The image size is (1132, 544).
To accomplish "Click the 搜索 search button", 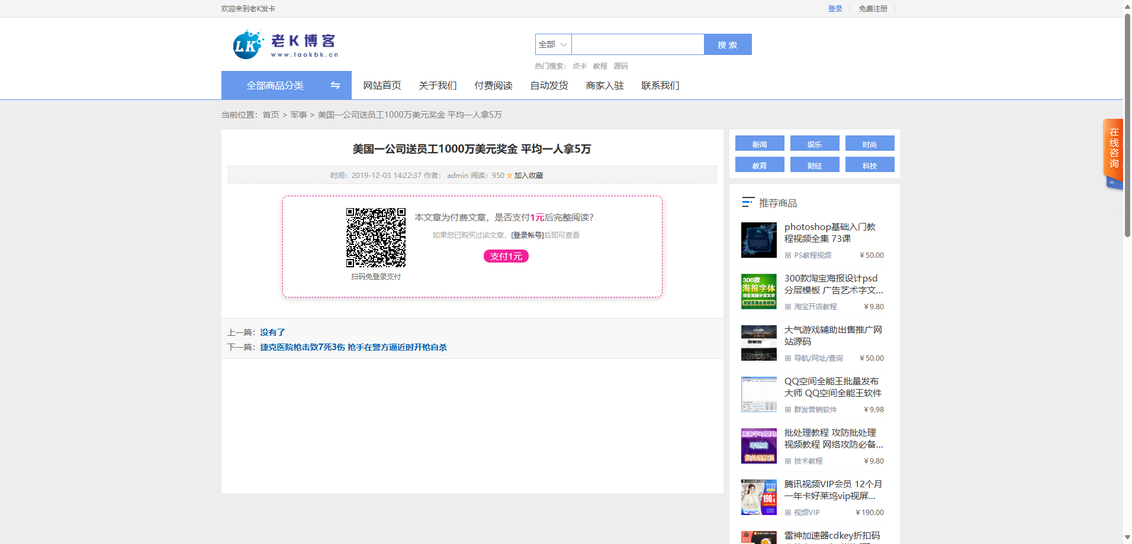I will point(728,44).
